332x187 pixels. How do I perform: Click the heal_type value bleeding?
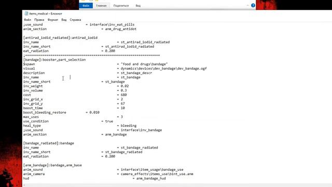pyautogui.click(x=129, y=126)
